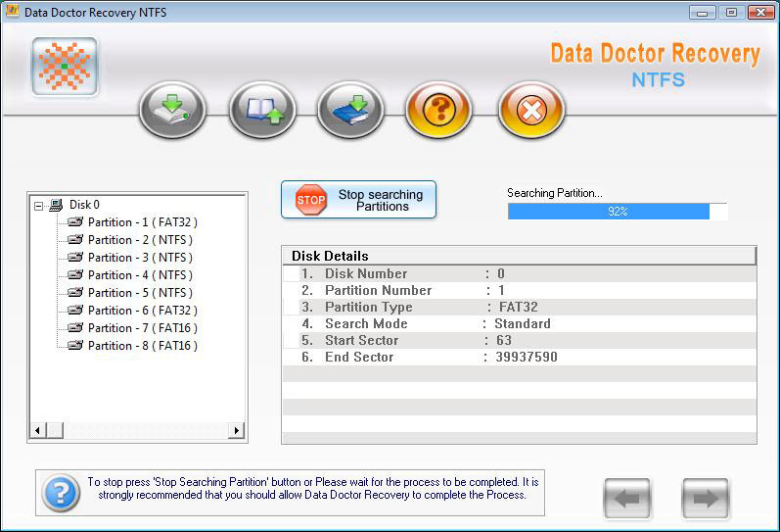Stop searching partitions
Screen dimensions: 780x532
(358, 200)
